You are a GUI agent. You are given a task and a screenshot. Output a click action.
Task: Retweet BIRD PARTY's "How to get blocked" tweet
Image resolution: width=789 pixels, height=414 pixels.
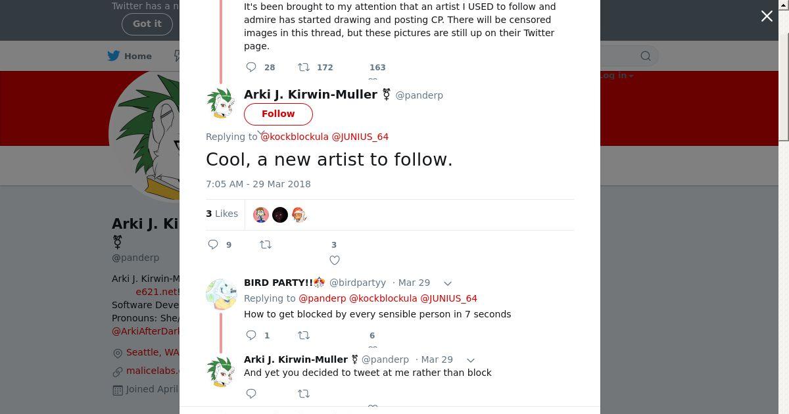pyautogui.click(x=304, y=335)
